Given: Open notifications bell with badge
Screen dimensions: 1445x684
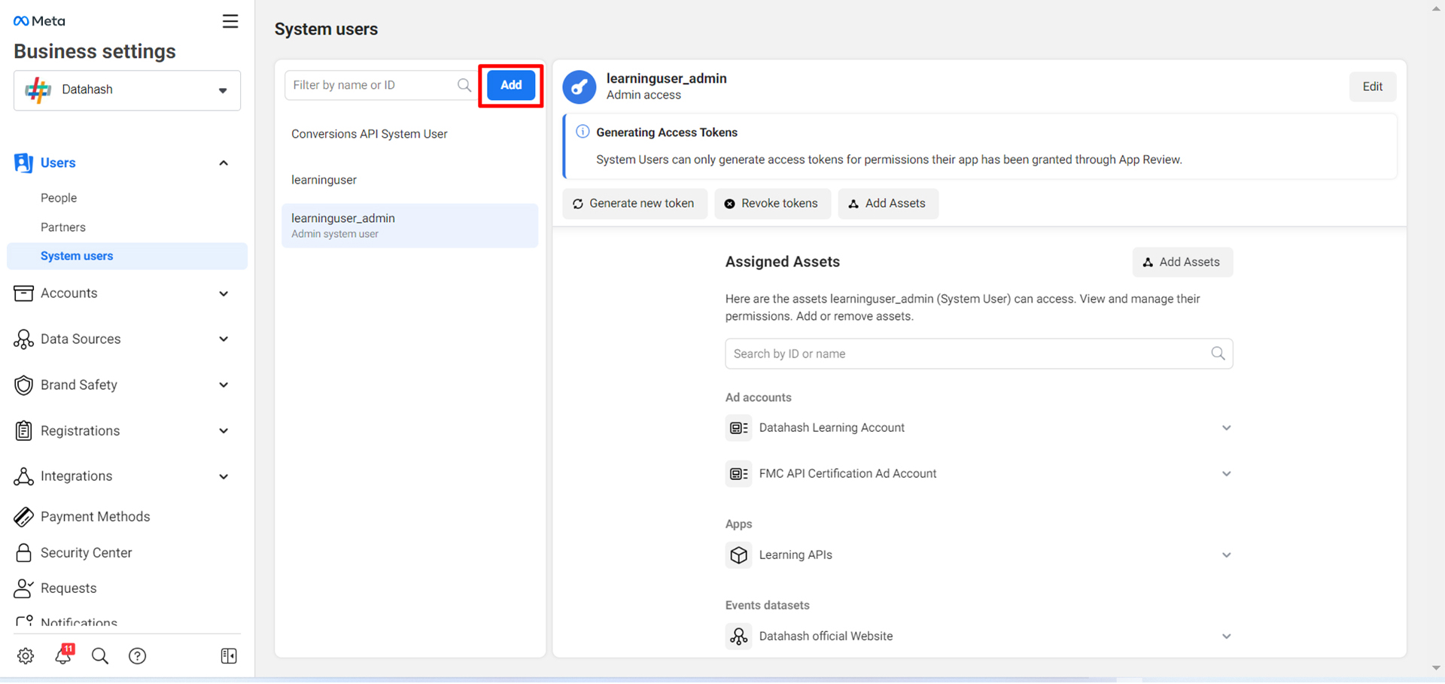Looking at the screenshot, I should [x=63, y=655].
